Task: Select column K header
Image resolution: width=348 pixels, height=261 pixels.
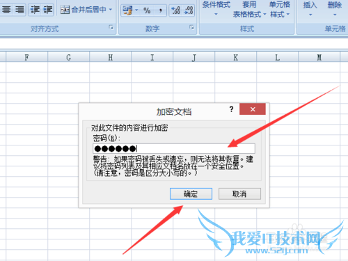Action: click(x=235, y=57)
